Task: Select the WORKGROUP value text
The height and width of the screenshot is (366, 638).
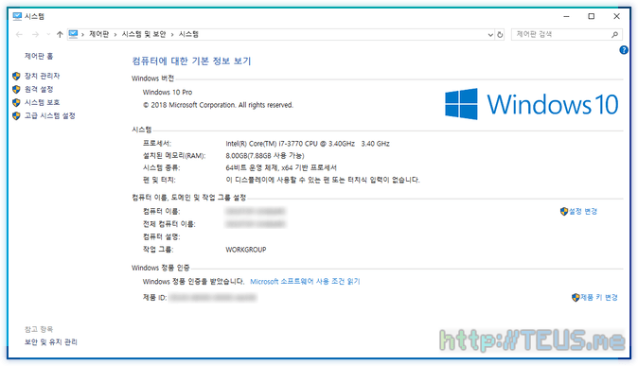Action: pyautogui.click(x=246, y=250)
